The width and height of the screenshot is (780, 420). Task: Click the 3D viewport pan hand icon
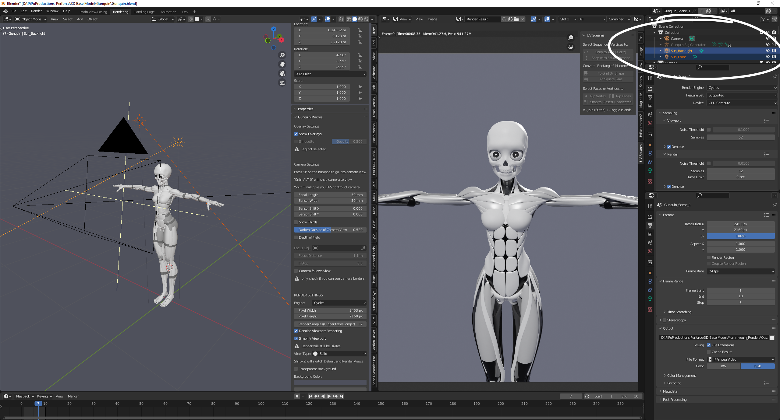coord(282,64)
